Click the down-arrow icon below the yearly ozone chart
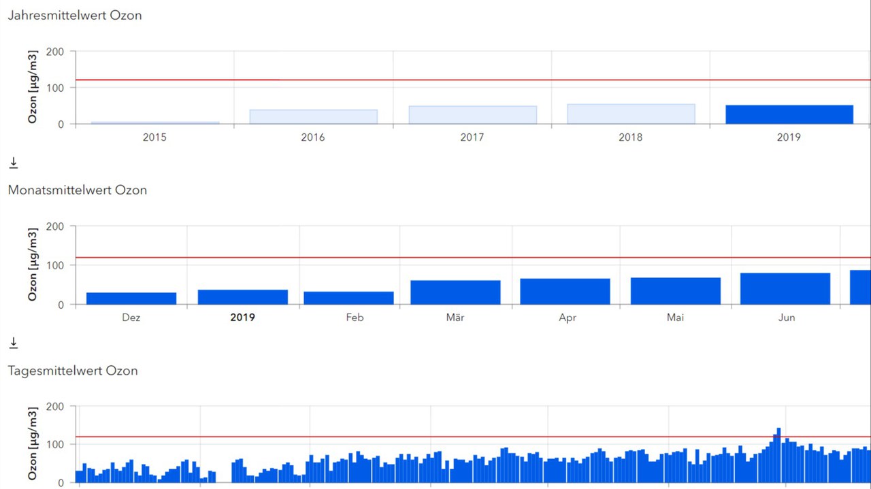Image resolution: width=871 pixels, height=489 pixels. [14, 163]
